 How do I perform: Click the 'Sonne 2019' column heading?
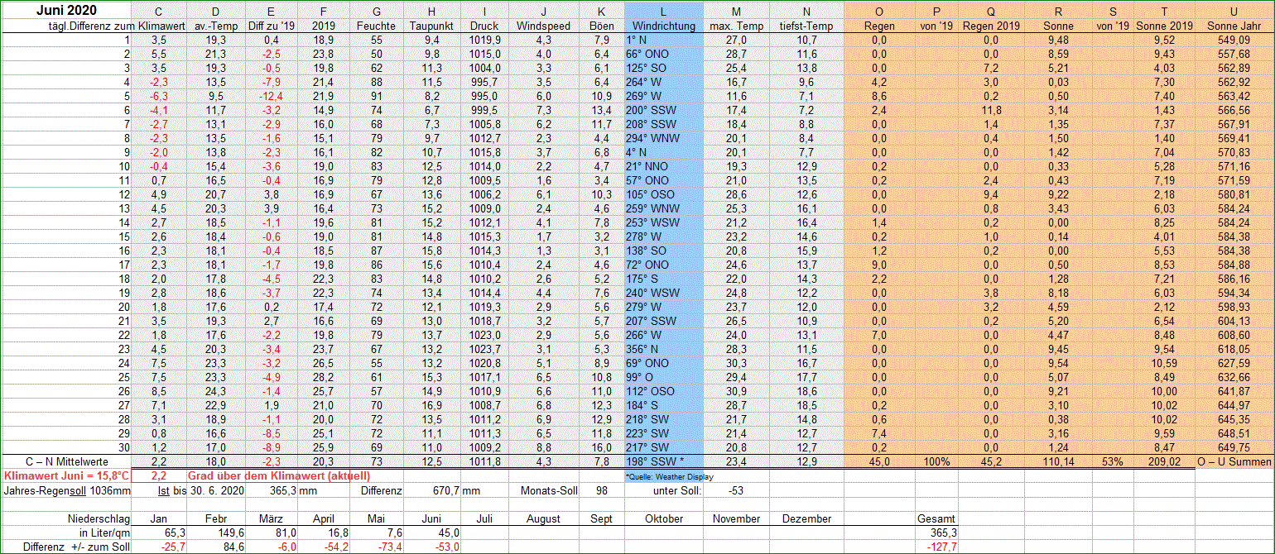(1165, 26)
